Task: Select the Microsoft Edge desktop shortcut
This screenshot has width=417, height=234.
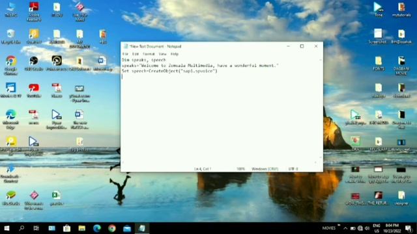Action: (10, 119)
